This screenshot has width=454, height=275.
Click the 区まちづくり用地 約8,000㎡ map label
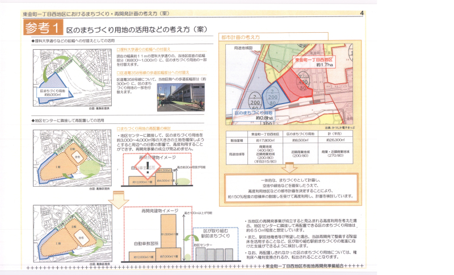pos(52,93)
